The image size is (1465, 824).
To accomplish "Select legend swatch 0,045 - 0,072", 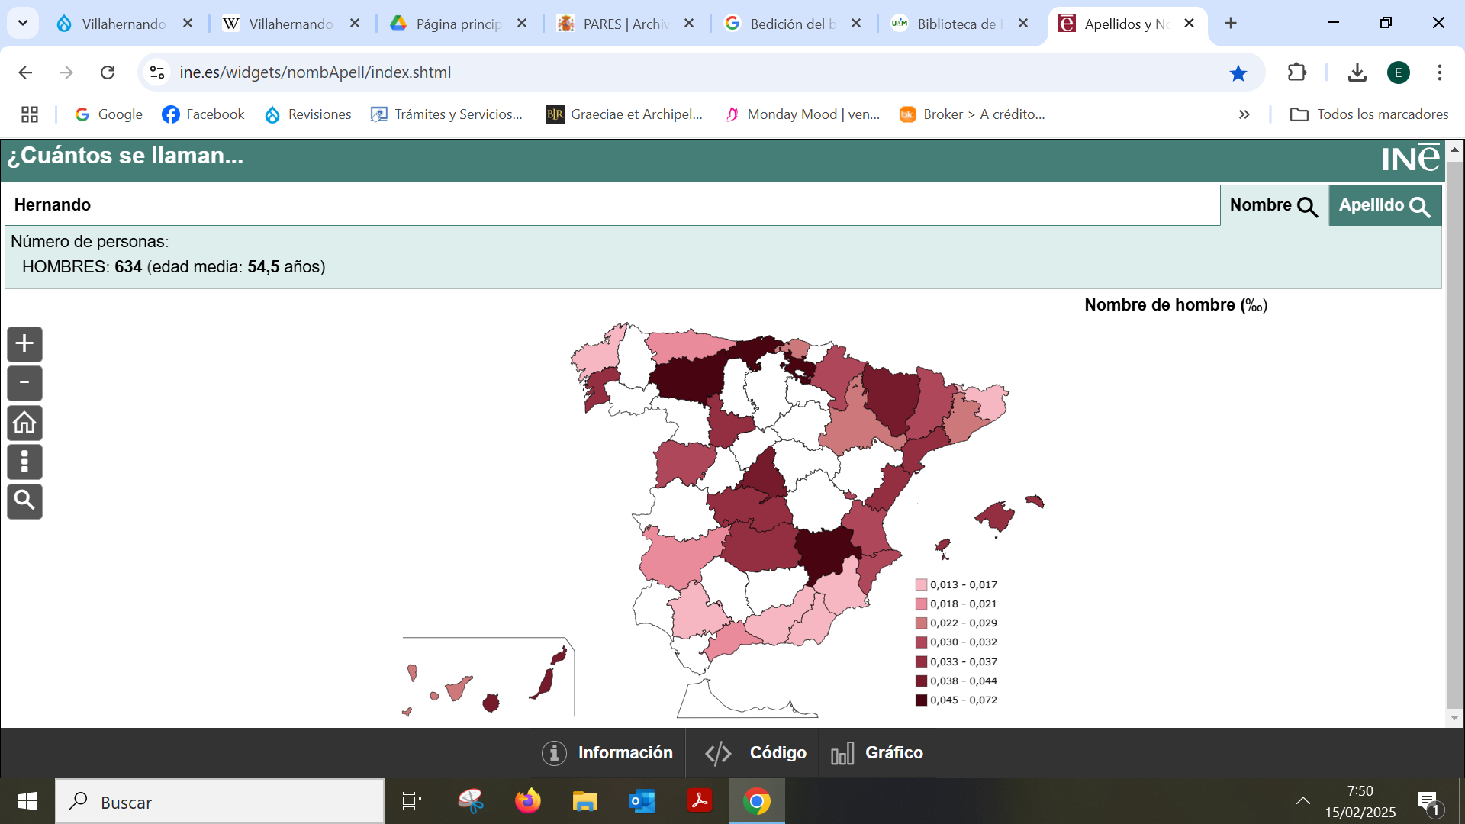I will coord(921,700).
